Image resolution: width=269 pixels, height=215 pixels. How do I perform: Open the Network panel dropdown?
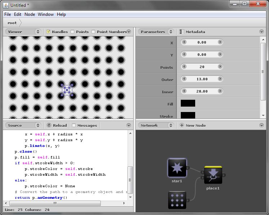point(156,125)
